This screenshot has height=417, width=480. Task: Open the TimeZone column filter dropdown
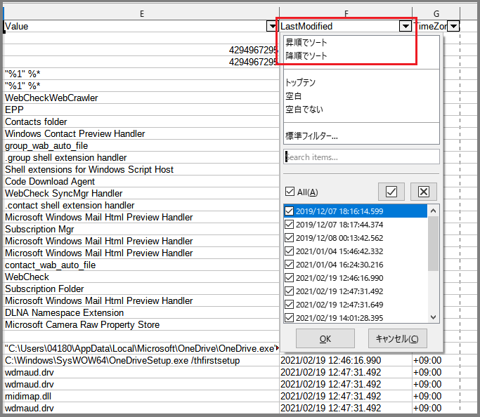pos(453,26)
